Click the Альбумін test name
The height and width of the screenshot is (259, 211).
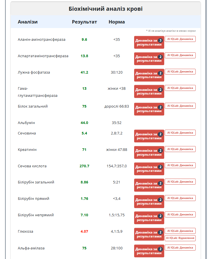tap(26, 123)
